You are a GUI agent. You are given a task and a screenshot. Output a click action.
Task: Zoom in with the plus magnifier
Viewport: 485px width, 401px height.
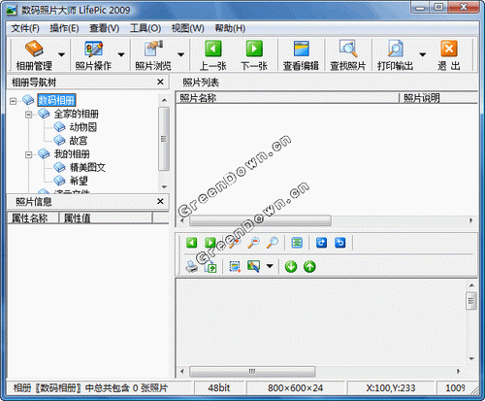tap(235, 243)
